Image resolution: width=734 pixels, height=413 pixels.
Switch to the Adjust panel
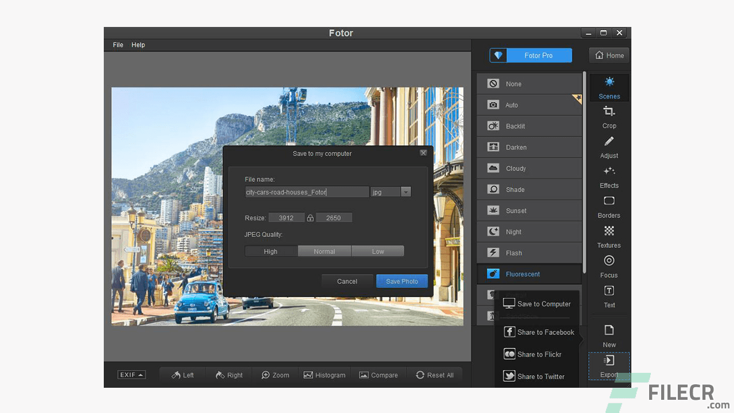pyautogui.click(x=609, y=147)
